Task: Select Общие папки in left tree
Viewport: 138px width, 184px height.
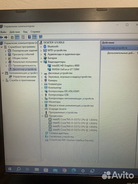Action: (x=20, y=58)
